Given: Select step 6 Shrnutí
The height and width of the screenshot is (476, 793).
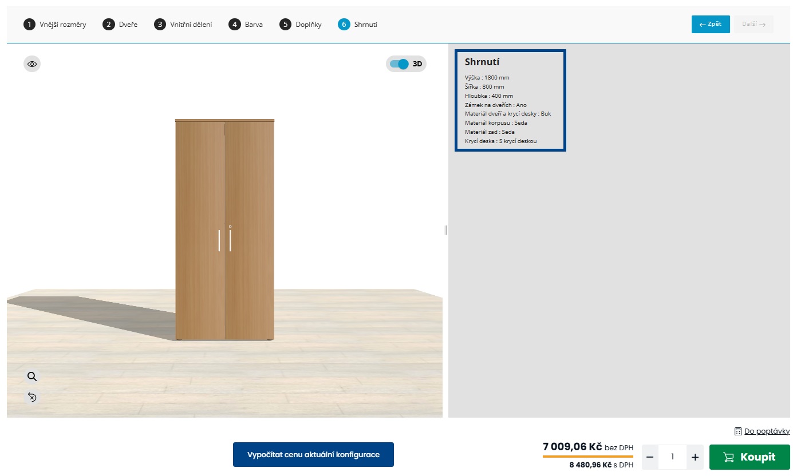Looking at the screenshot, I should point(358,24).
